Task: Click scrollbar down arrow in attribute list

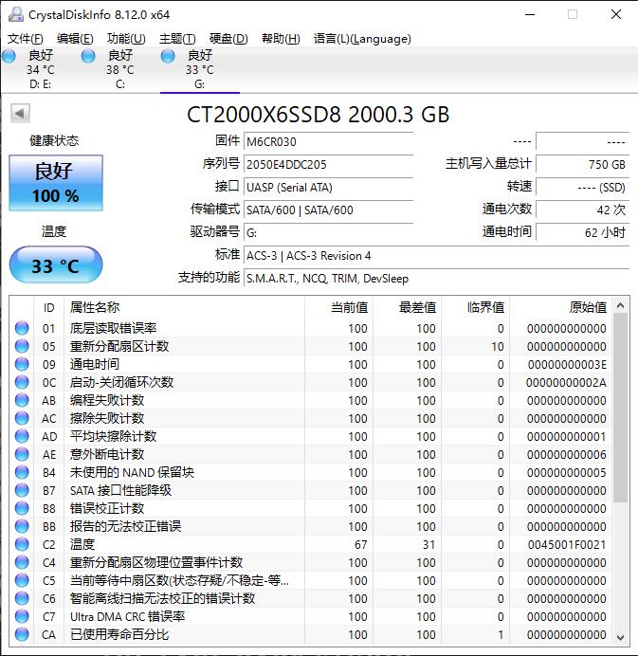Action: click(x=621, y=638)
